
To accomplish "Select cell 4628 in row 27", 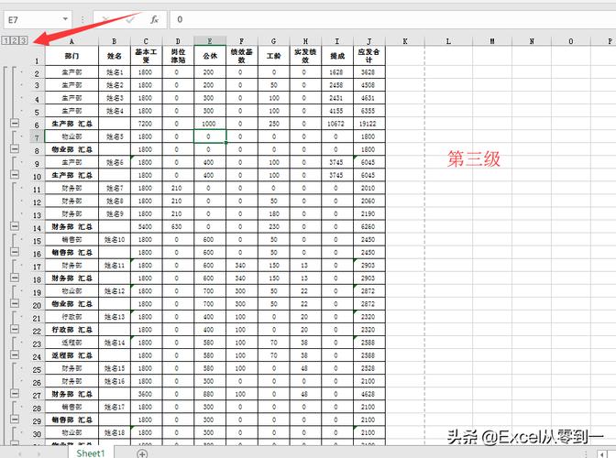I will click(x=368, y=394).
